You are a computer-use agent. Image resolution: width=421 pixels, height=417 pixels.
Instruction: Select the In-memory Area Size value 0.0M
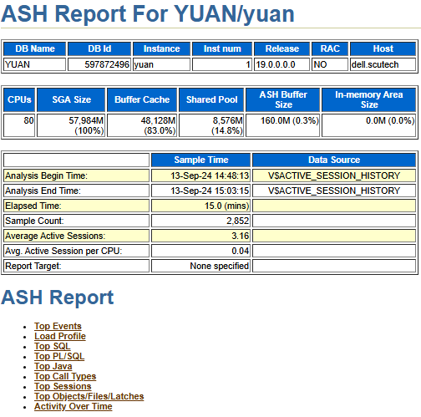tap(376, 120)
